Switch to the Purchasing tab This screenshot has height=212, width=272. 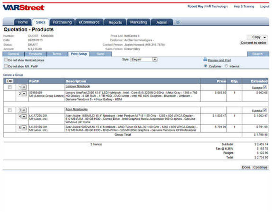click(62, 22)
